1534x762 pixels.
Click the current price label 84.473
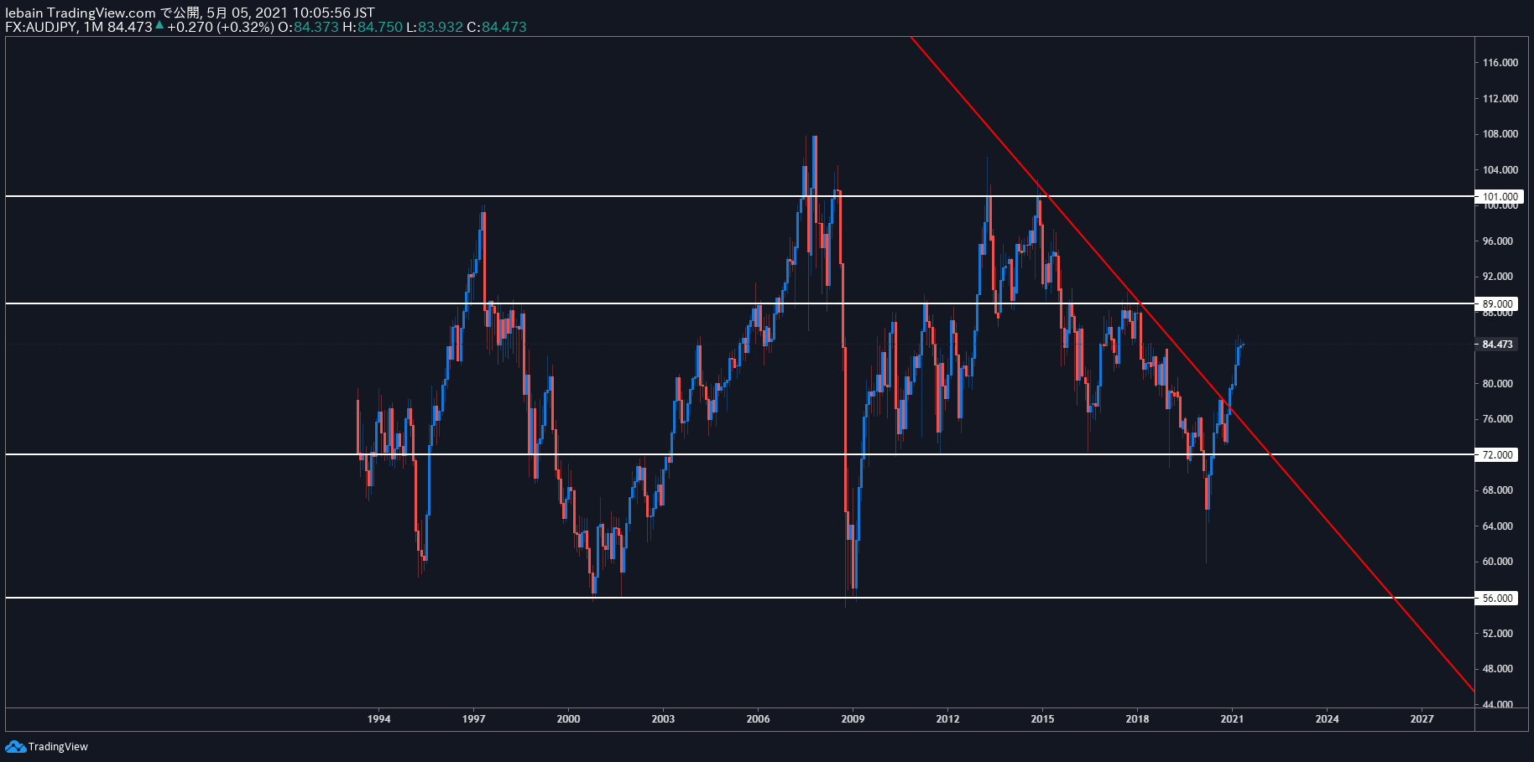coord(1497,345)
